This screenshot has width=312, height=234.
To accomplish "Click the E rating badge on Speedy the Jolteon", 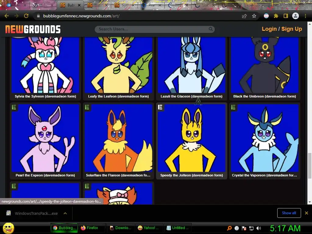I will [x=160, y=107].
